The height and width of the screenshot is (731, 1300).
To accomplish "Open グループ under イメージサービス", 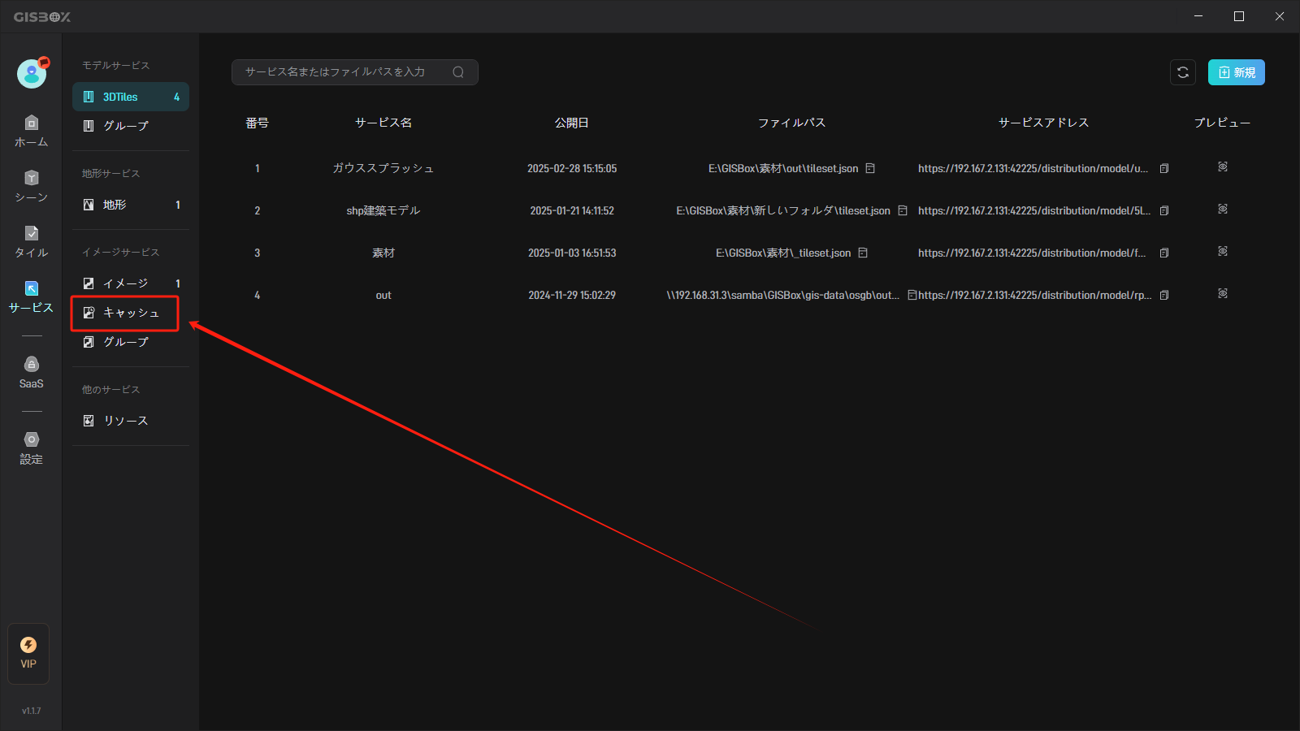I will (131, 342).
